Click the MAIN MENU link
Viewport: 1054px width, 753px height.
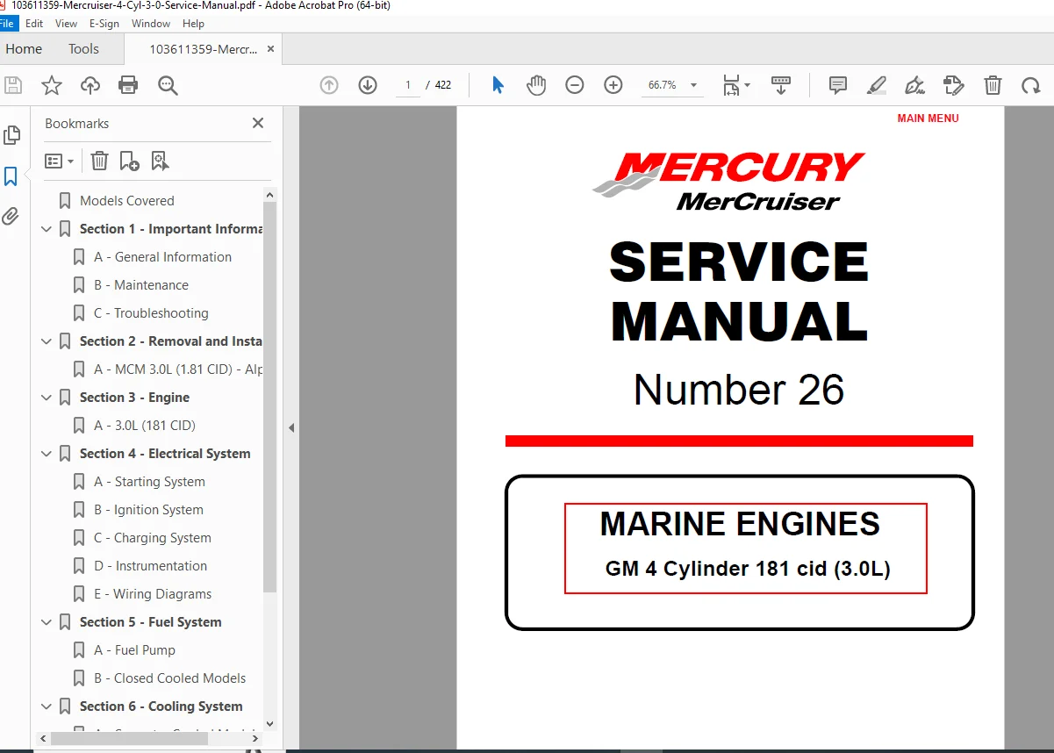point(928,118)
